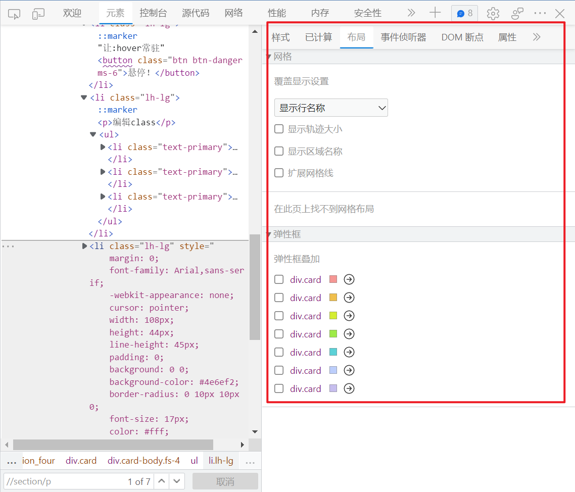
Task: Open the issues counter badge showing 8
Action: point(464,14)
